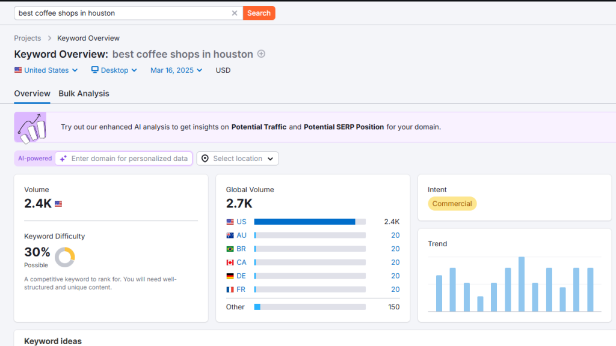The height and width of the screenshot is (346, 616).
Task: Select the Overview tab
Action: click(x=32, y=94)
